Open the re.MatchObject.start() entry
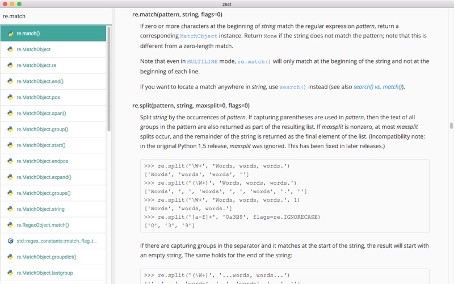Screen dimensions: 454x284 53,145
